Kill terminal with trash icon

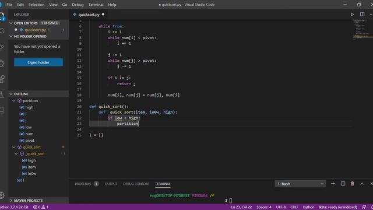point(352,184)
